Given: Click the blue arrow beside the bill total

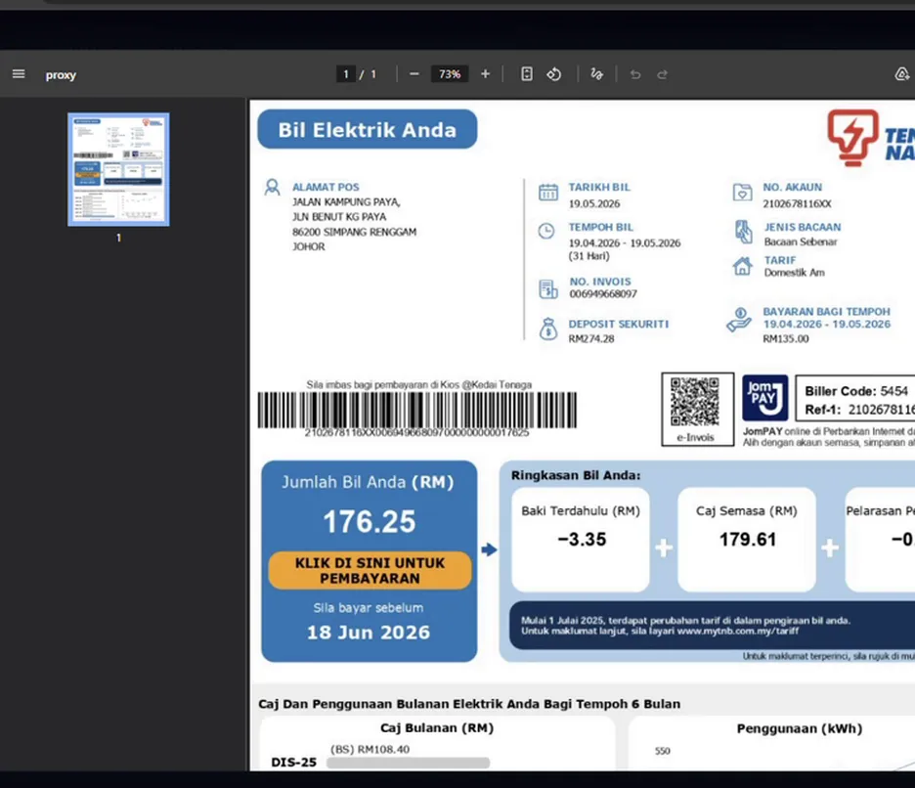Looking at the screenshot, I should click(x=489, y=549).
